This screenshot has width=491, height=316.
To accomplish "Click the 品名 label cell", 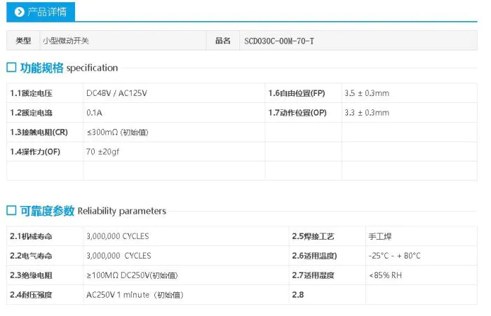I will coord(223,41).
